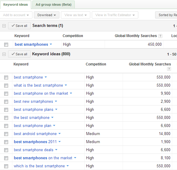Screen dimensions: 177x170
Task: Collapse the Keyword ideas section
Action: coord(4,54)
